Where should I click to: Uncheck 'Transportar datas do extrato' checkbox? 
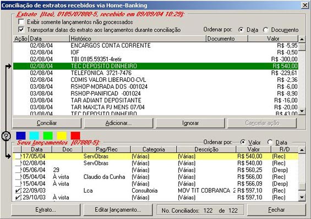coord(21,30)
